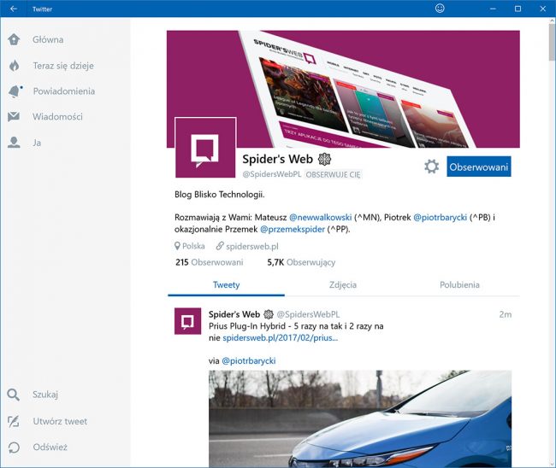Switch to the Zdjęcia tab
Image resolution: width=556 pixels, height=468 pixels.
343,285
